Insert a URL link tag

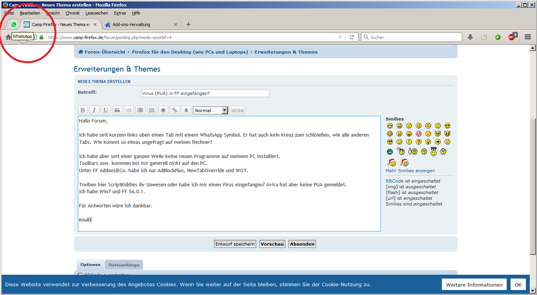175,110
